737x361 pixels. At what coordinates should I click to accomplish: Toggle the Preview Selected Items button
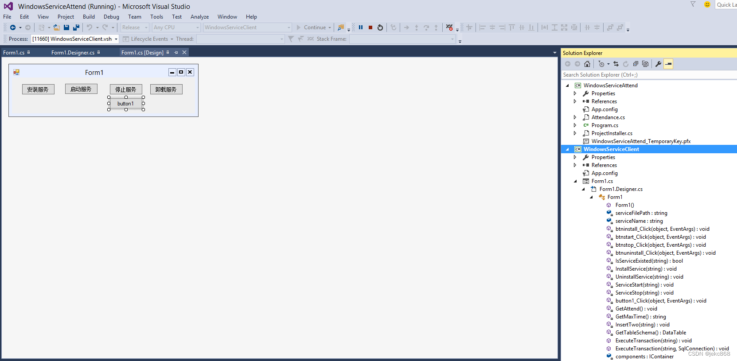[668, 64]
